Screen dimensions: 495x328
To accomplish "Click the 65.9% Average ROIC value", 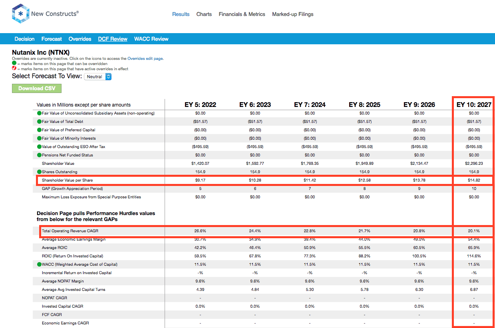I will pos(474,248).
